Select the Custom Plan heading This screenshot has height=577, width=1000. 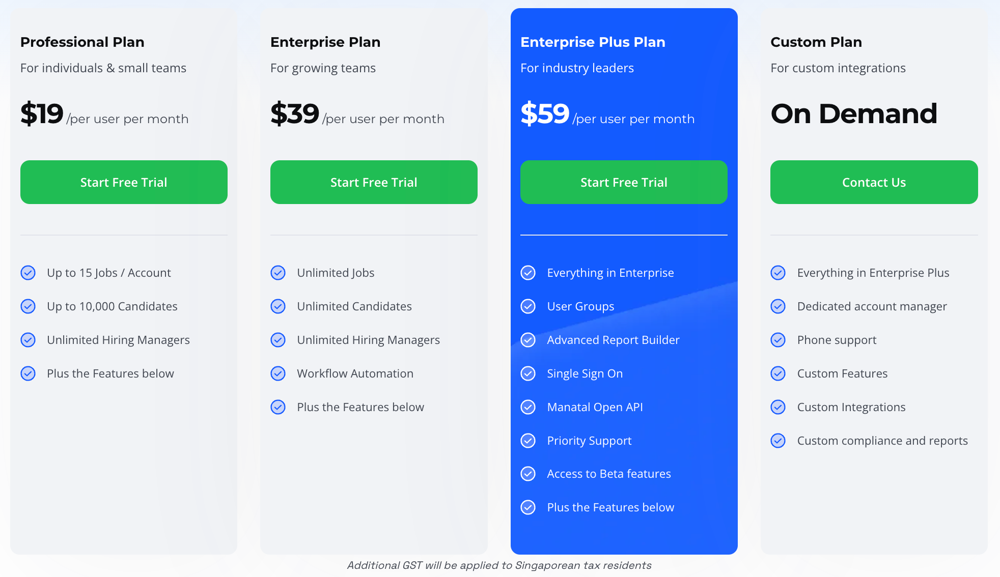click(816, 42)
